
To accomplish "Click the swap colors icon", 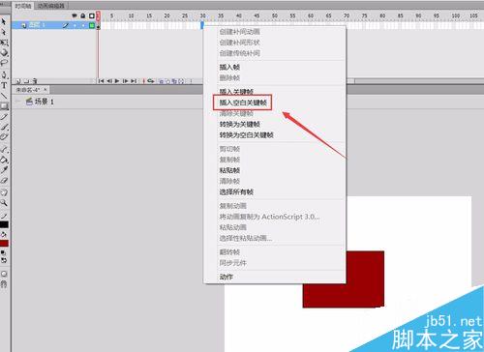I will pos(4,260).
